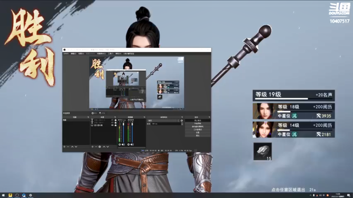Adjust the first mixer channel volume slider
Screen dimensions: 353x198
124,132
